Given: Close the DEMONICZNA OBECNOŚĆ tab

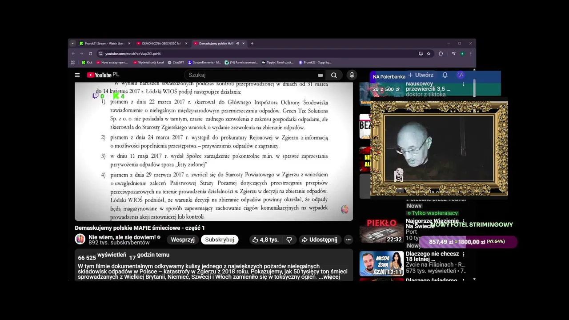Looking at the screenshot, I should pyautogui.click(x=186, y=44).
